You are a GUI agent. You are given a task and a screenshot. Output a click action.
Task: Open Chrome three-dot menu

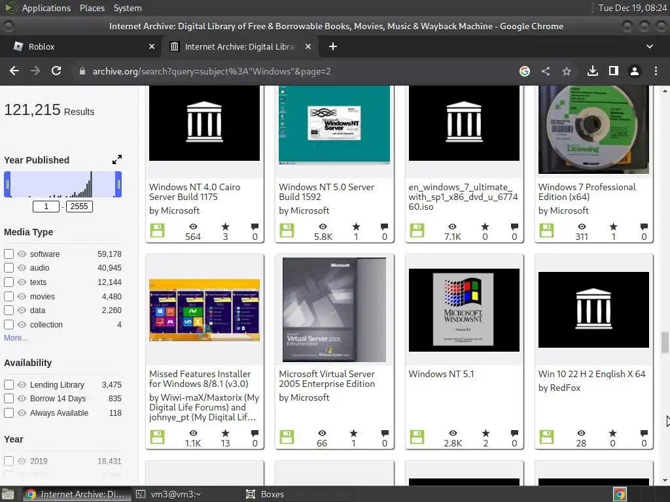[656, 71]
